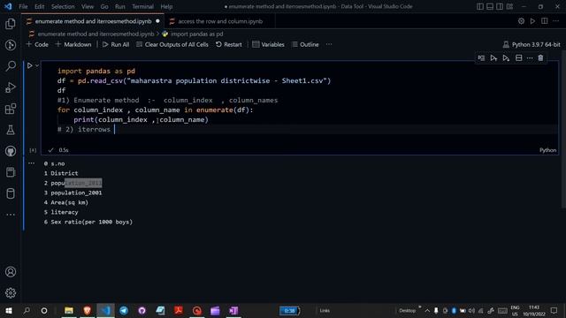566x318 pixels.
Task: Open OneNote from the taskbar
Action: pyautogui.click(x=233, y=310)
